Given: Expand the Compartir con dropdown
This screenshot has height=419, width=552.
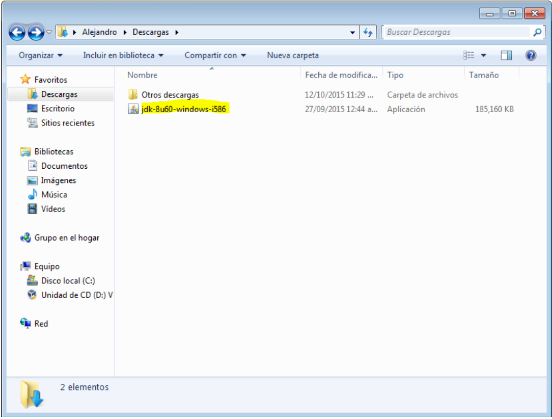Looking at the screenshot, I should click(213, 55).
